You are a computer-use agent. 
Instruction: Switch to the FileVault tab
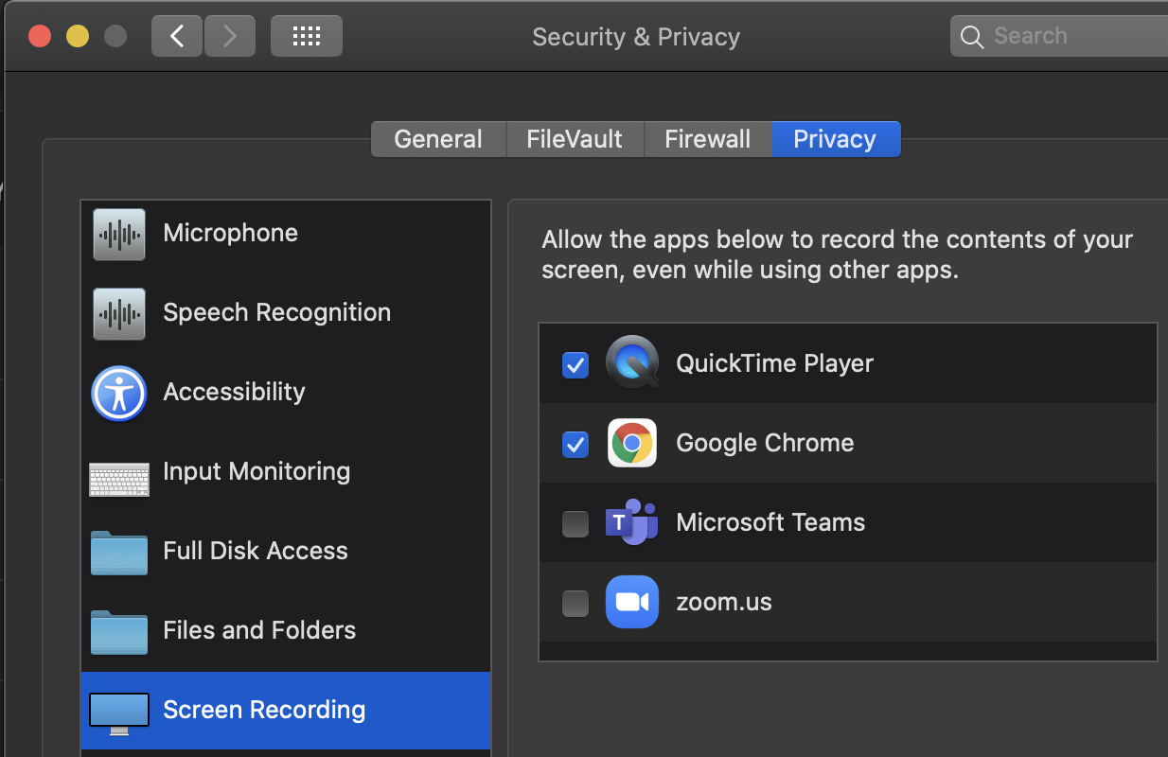click(x=575, y=139)
